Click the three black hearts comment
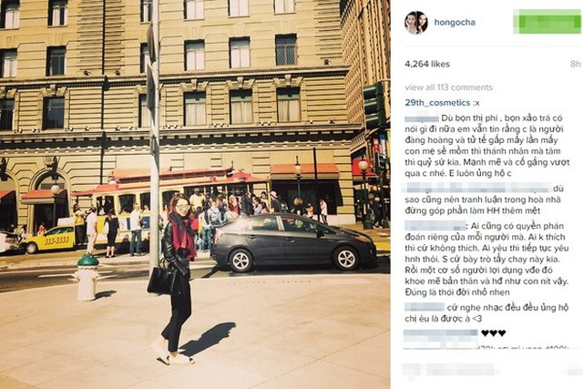The width and height of the screenshot is (583, 389). (x=494, y=333)
